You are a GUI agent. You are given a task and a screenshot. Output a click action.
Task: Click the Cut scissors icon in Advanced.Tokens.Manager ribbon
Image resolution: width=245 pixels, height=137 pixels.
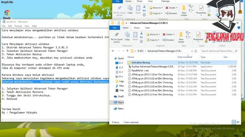(x=141, y=33)
